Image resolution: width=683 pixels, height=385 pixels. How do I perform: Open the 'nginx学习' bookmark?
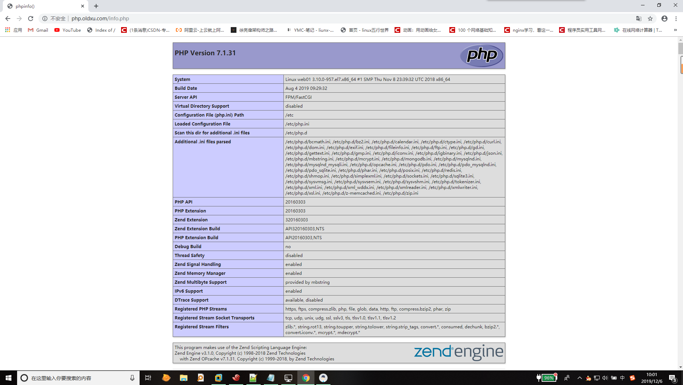click(529, 30)
